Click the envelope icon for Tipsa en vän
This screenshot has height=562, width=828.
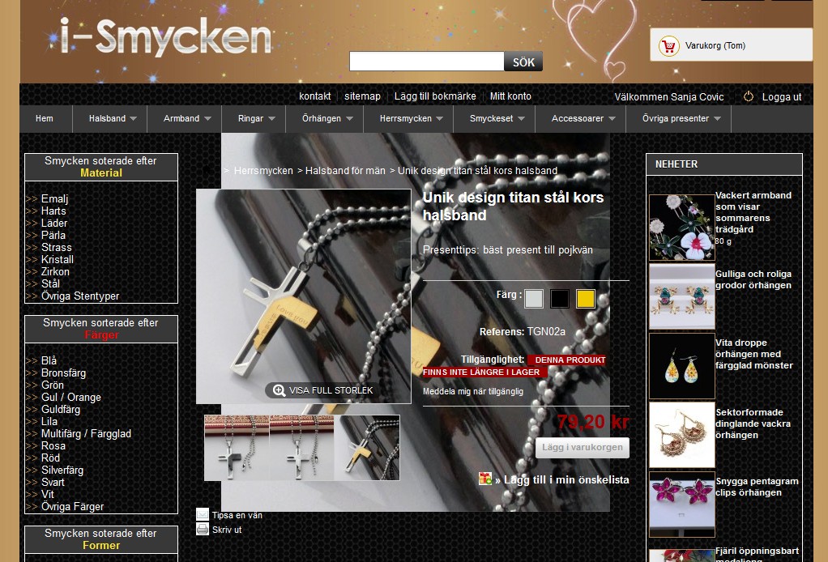coord(203,514)
